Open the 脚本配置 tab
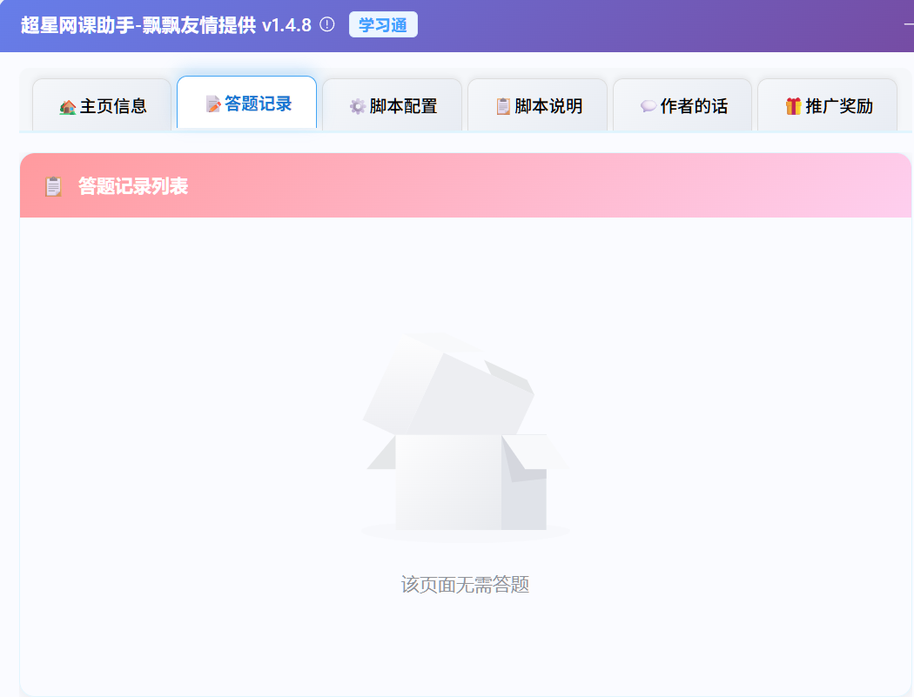 pyautogui.click(x=393, y=104)
